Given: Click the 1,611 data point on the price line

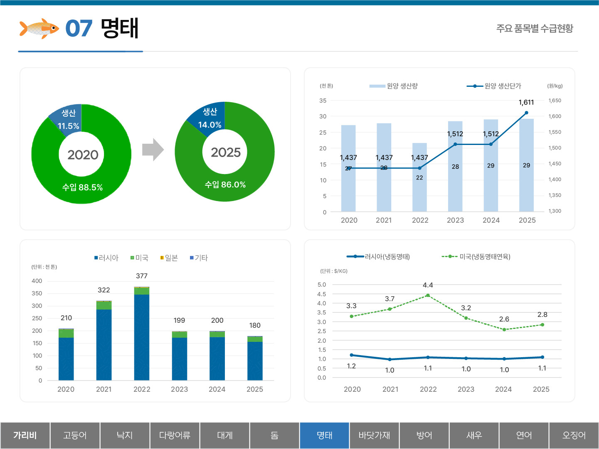Looking at the screenshot, I should click(x=526, y=113).
